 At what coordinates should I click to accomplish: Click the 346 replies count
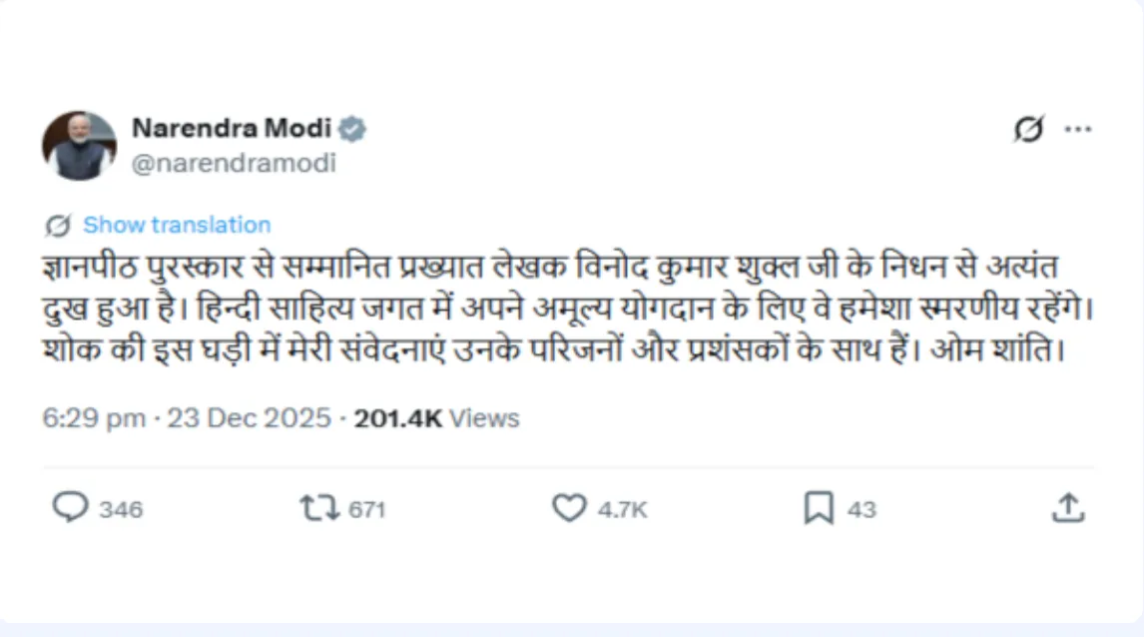click(x=122, y=509)
